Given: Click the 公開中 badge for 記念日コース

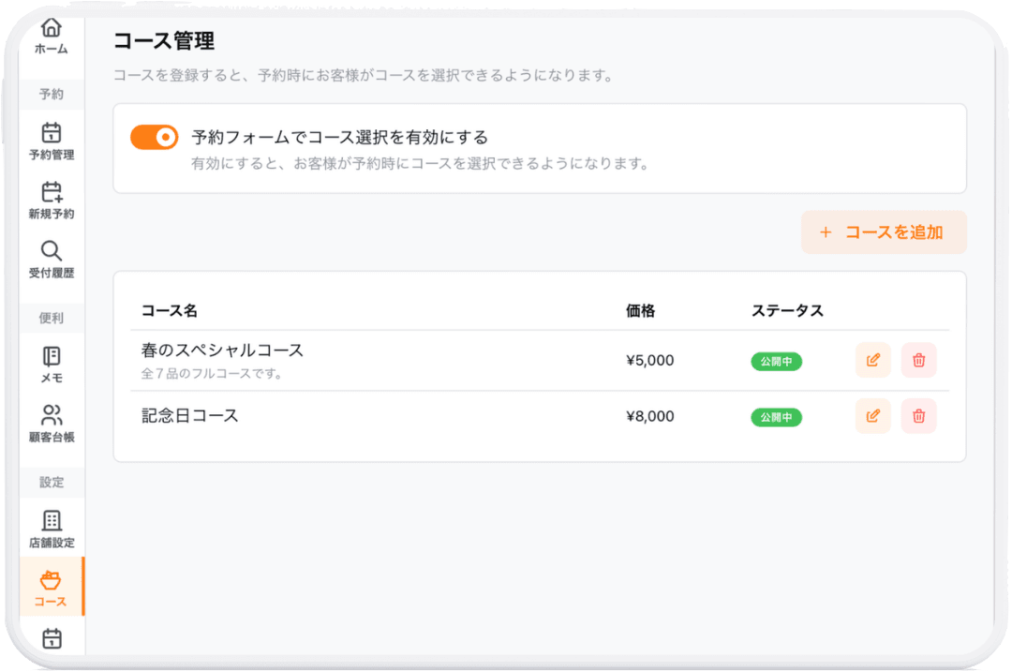Looking at the screenshot, I should pyautogui.click(x=776, y=416).
